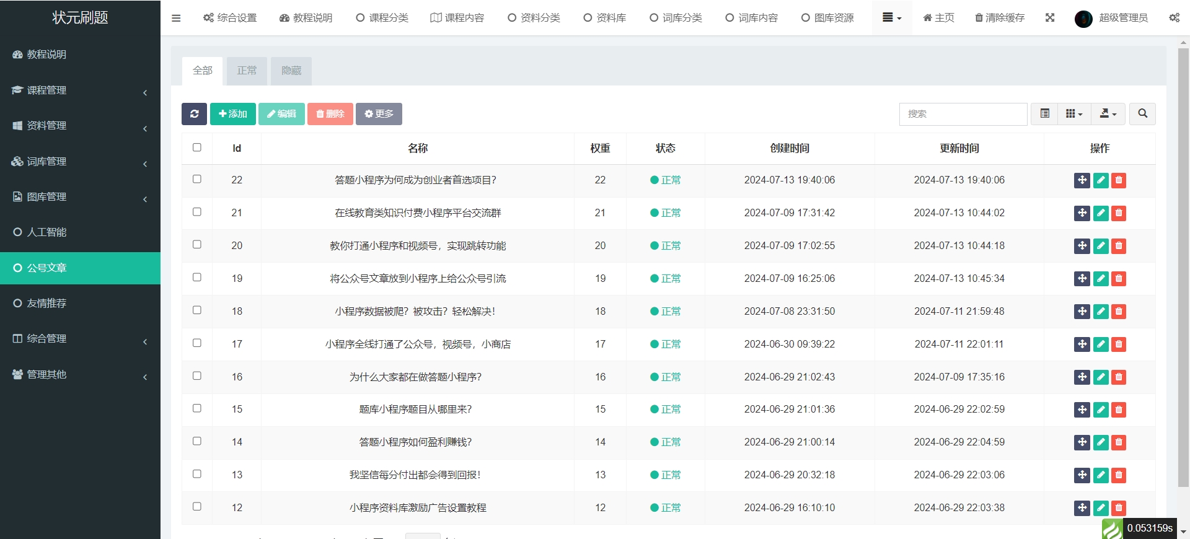Edit the row with Id 15
This screenshot has height=539, width=1190.
click(1101, 410)
